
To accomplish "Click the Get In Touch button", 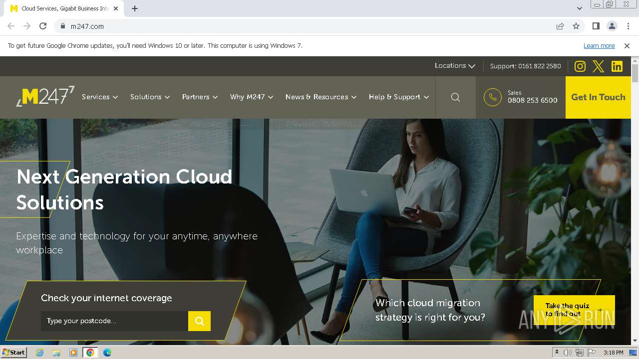I will click(x=598, y=97).
